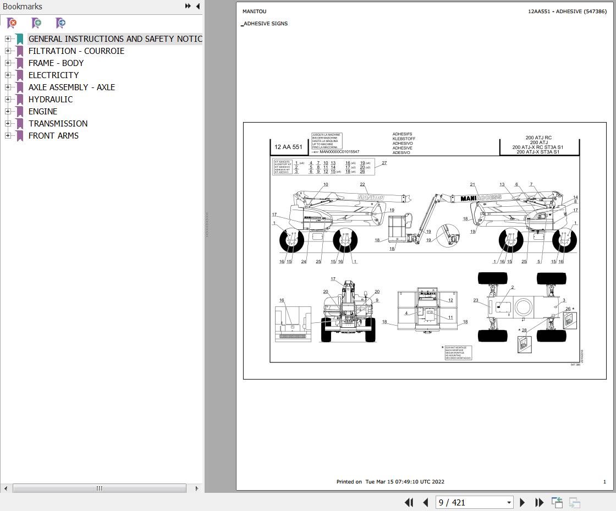Viewport: 616px width, 511px height.
Task: Click the double-arrow Bookmarks panel options
Action: [x=188, y=6]
